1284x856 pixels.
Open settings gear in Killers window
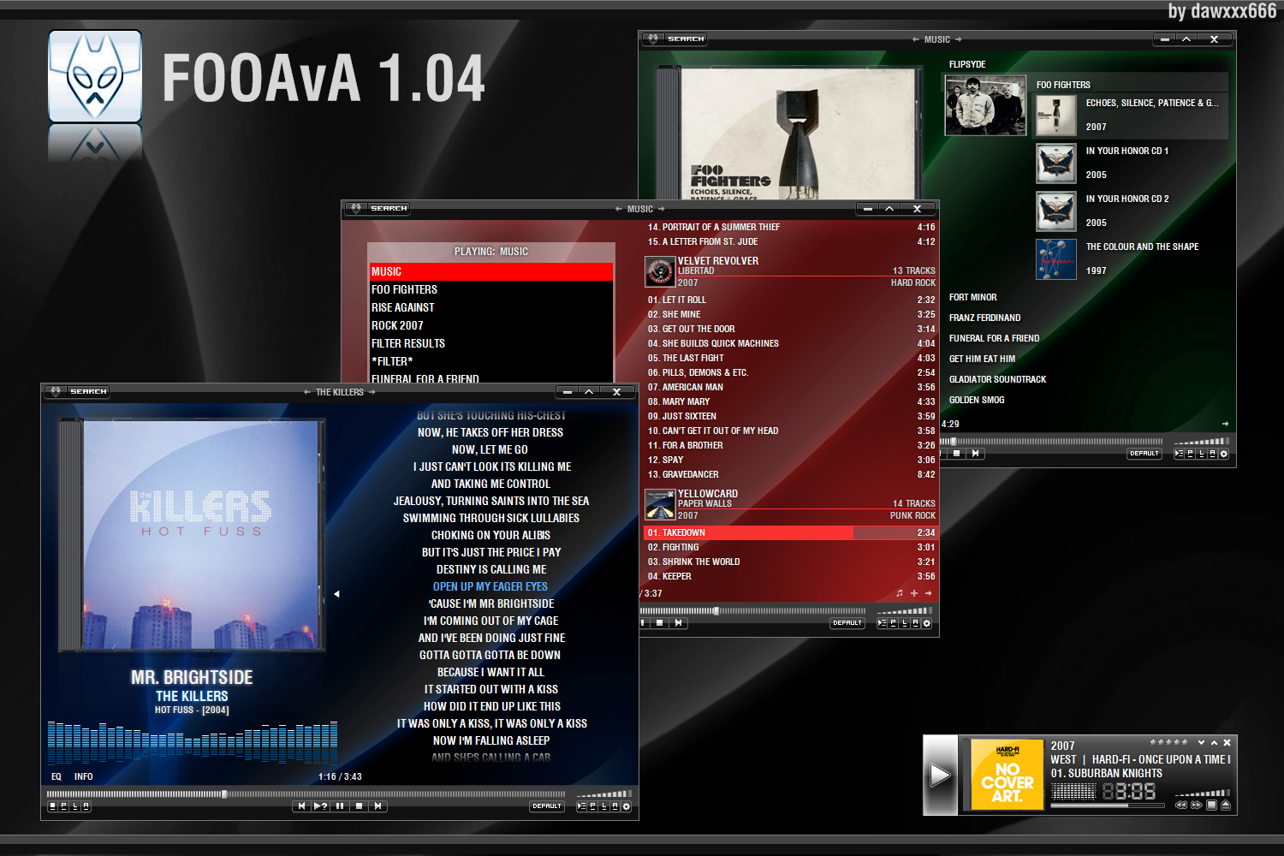[626, 805]
